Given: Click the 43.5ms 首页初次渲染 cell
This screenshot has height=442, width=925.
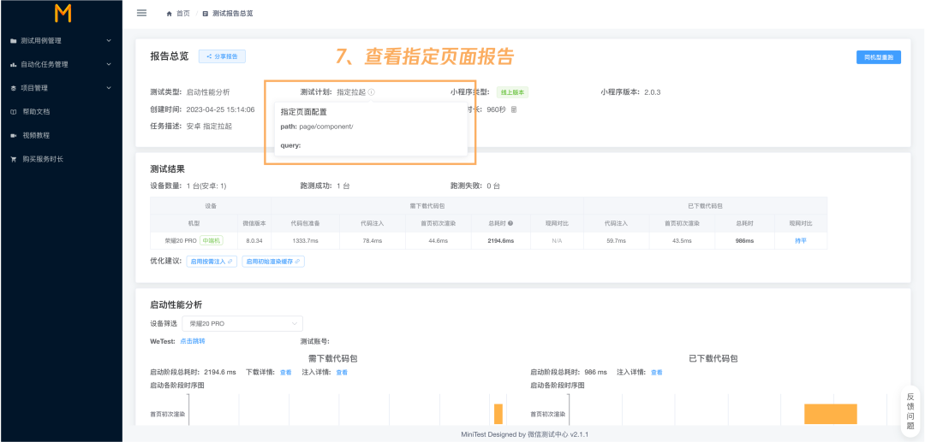Looking at the screenshot, I should (x=682, y=241).
